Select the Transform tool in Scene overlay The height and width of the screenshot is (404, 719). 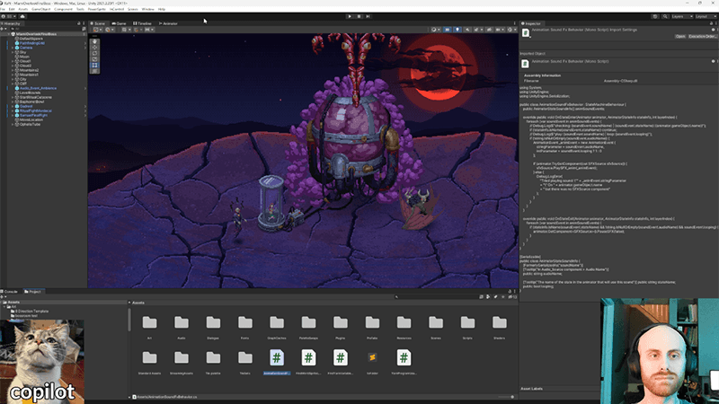click(x=94, y=72)
